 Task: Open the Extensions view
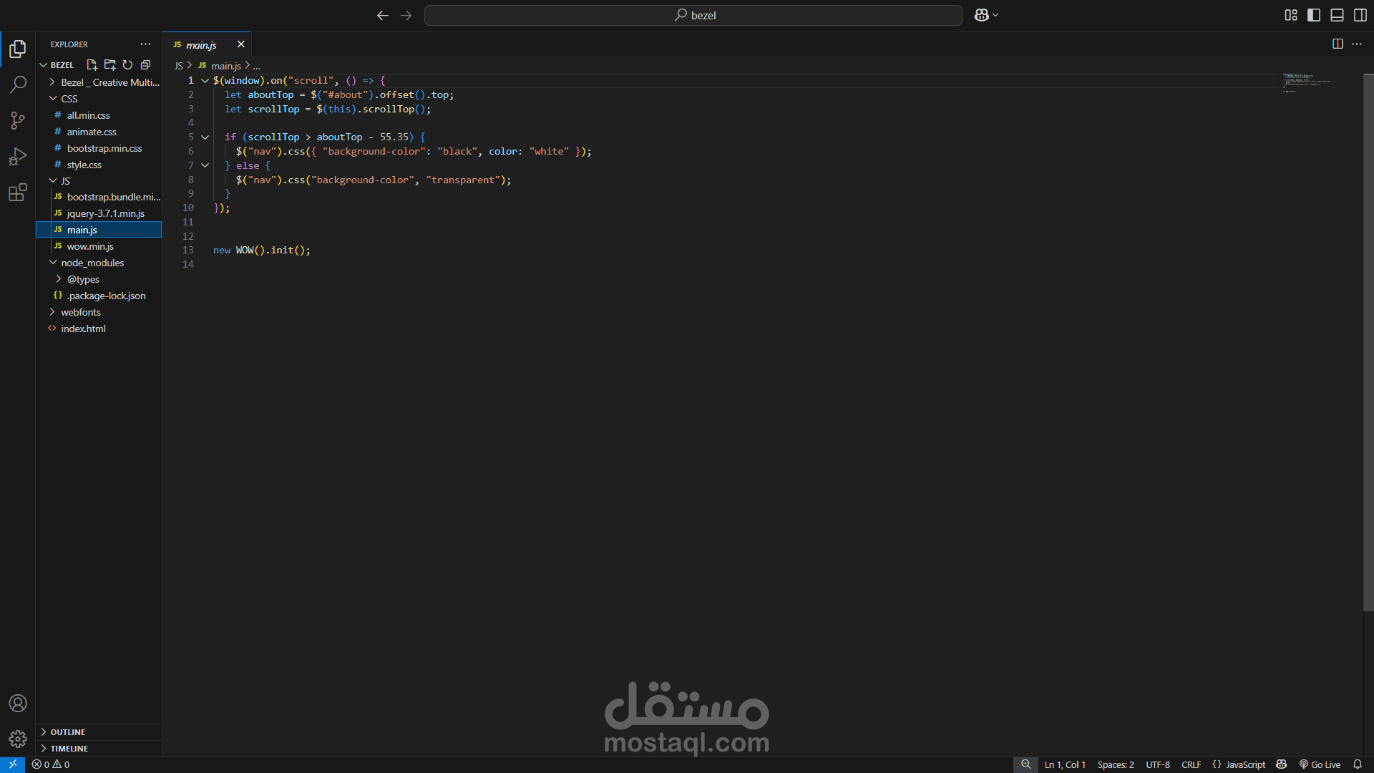pyautogui.click(x=18, y=193)
